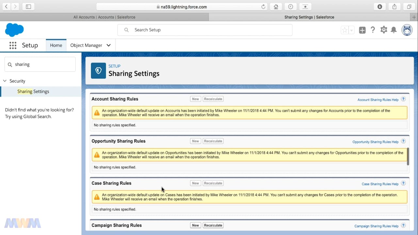418x235 pixels.
Task: Open the App Launcher dots grid
Action: (x=13, y=45)
